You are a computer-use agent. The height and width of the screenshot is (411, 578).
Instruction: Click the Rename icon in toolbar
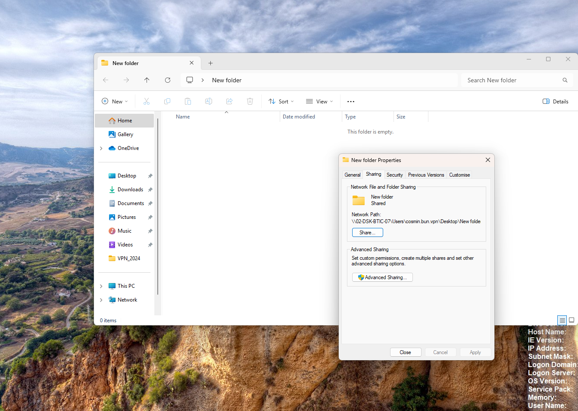click(209, 101)
